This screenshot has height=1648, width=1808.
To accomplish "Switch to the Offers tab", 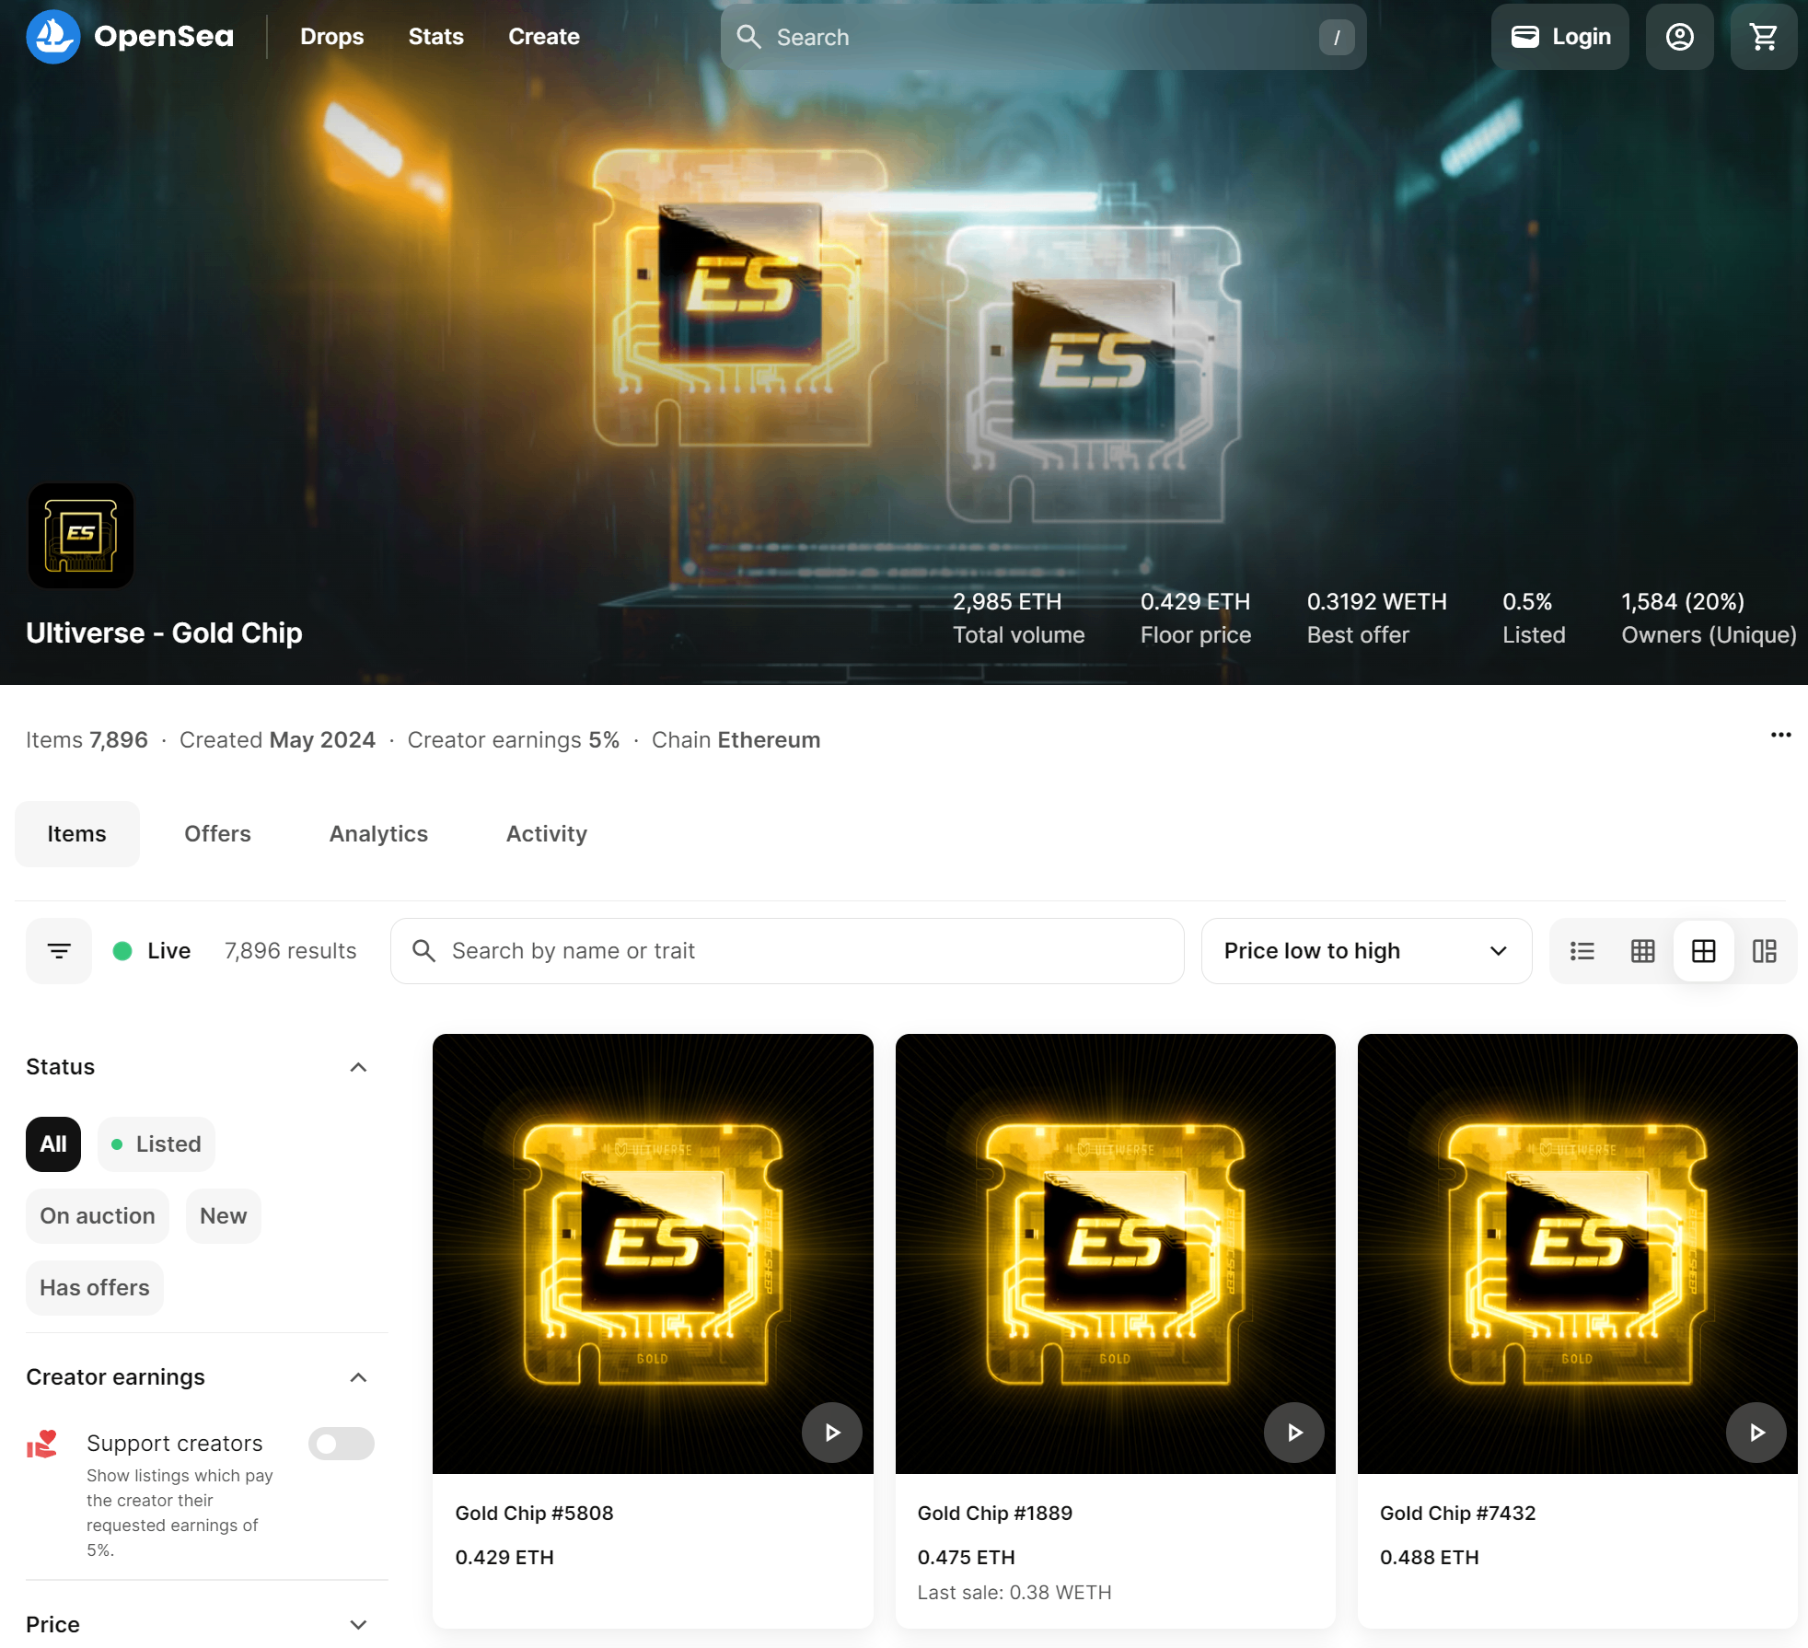I will click(x=217, y=834).
